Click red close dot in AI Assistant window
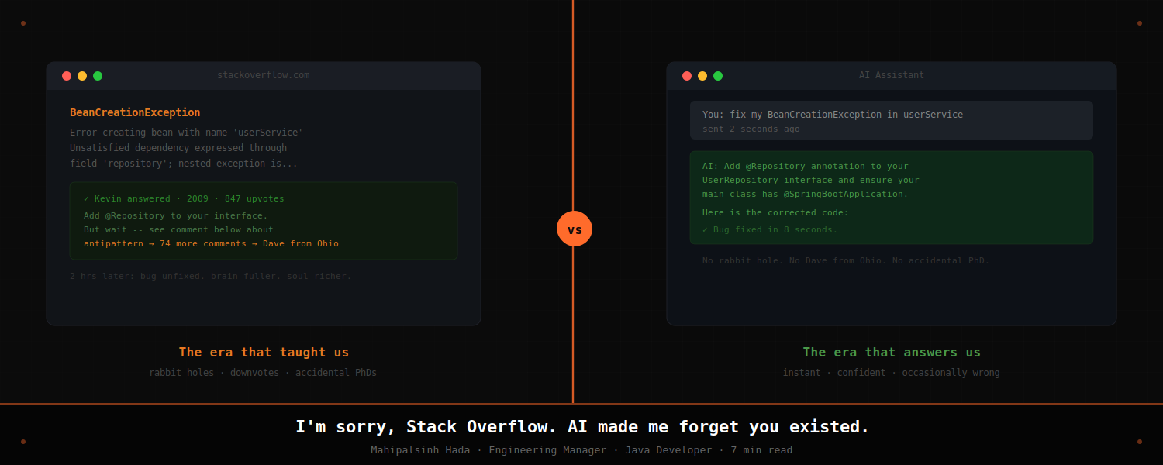1163x465 pixels. tap(687, 76)
